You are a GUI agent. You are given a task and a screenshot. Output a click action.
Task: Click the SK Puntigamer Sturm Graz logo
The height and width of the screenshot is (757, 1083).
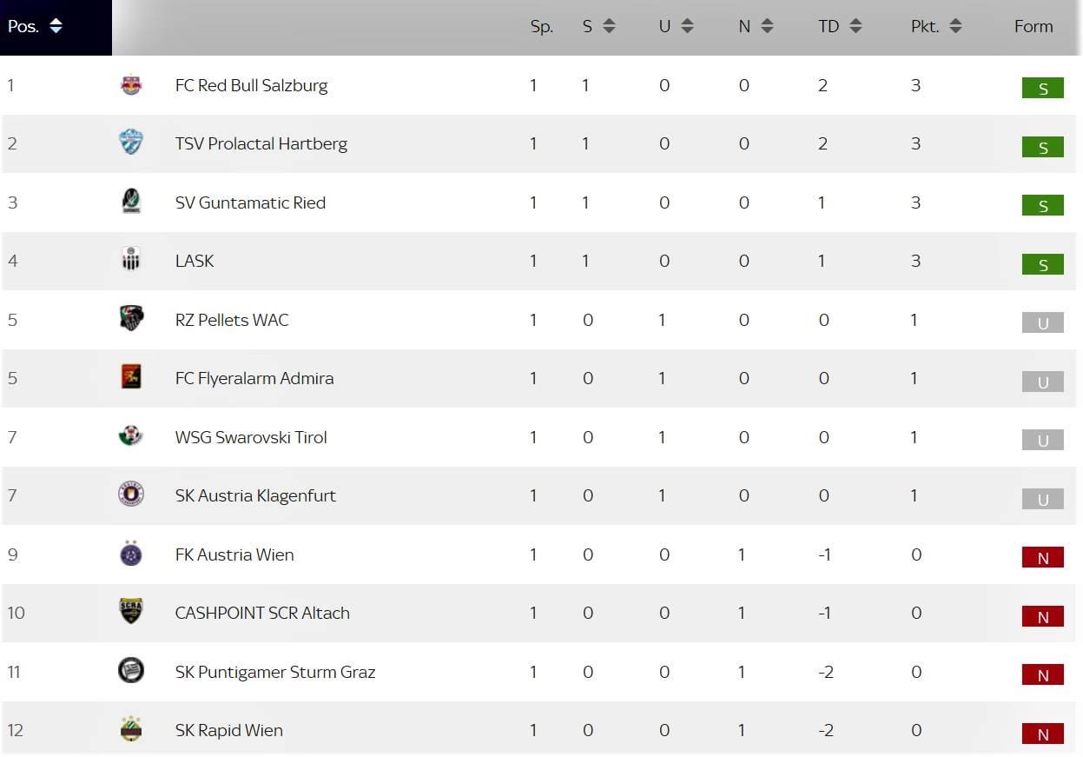[131, 671]
